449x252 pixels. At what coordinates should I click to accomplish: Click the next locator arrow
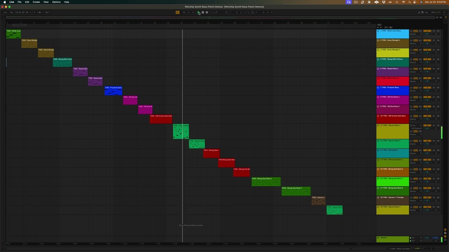coord(381,27)
